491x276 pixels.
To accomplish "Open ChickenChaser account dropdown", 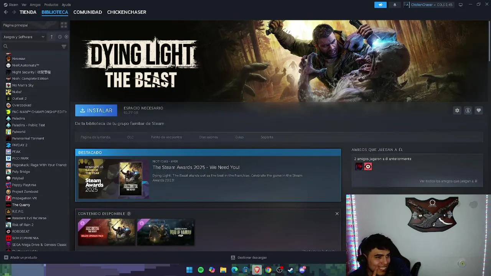I will coord(428,5).
